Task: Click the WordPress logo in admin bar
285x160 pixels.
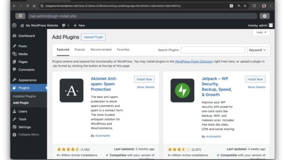Action: (x=14, y=25)
